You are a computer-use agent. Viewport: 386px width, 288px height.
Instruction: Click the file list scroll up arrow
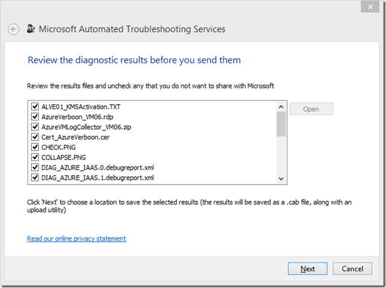[x=281, y=107]
